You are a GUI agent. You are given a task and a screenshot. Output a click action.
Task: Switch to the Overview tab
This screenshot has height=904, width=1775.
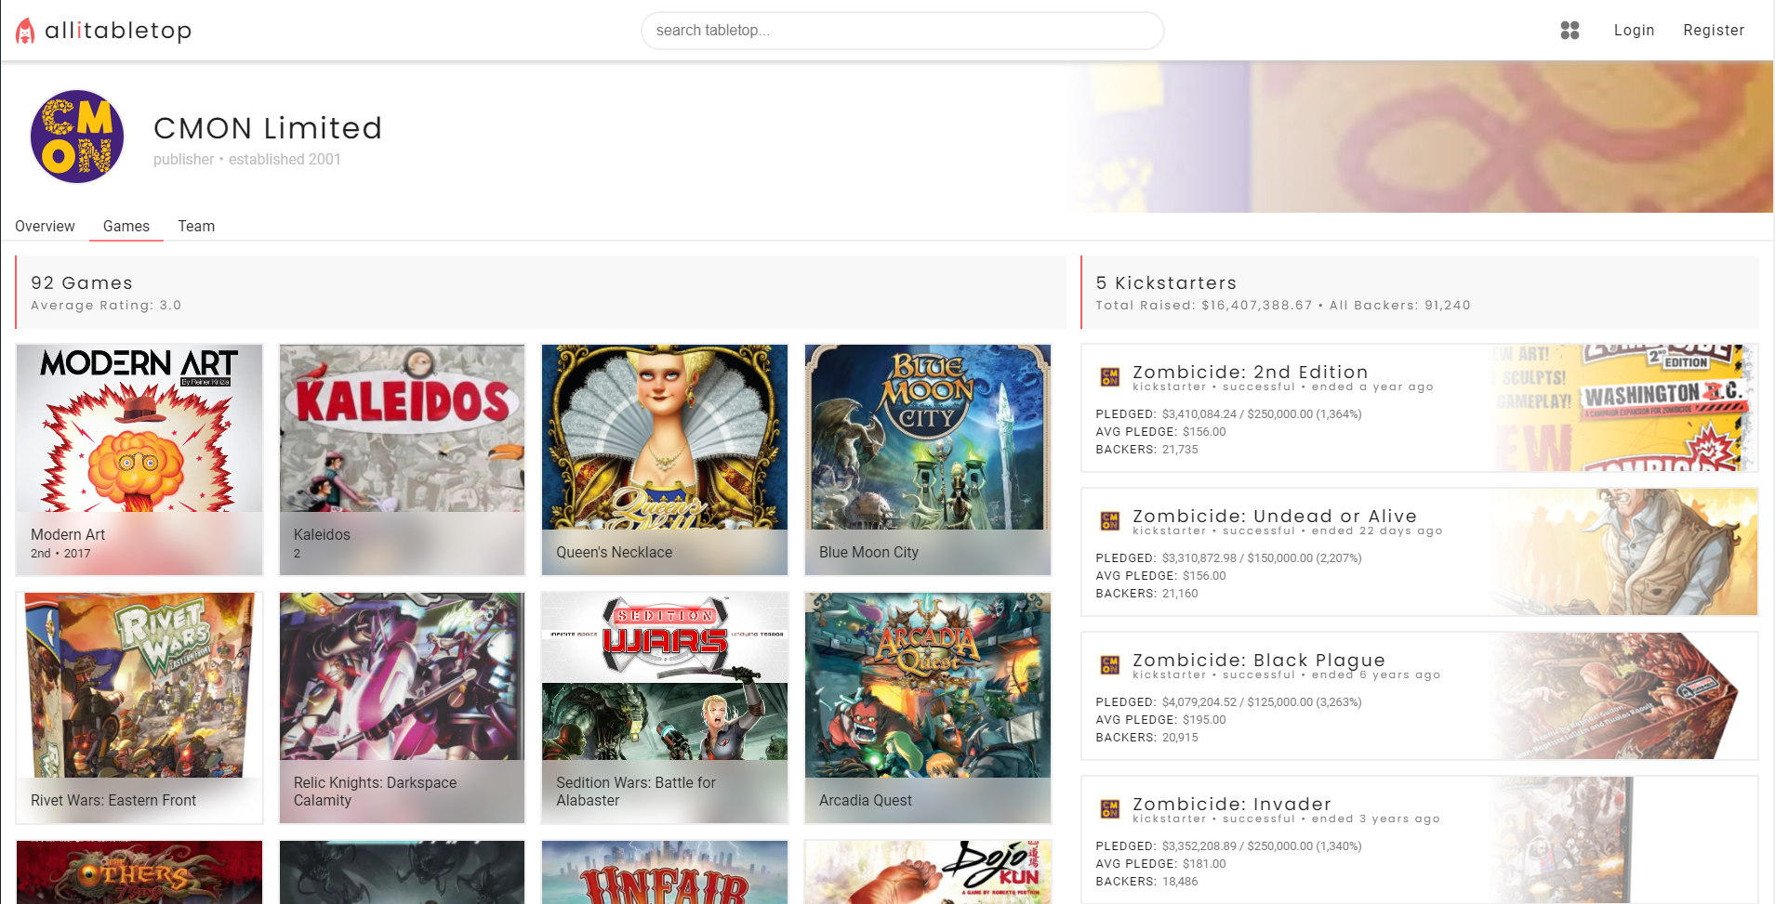click(45, 226)
